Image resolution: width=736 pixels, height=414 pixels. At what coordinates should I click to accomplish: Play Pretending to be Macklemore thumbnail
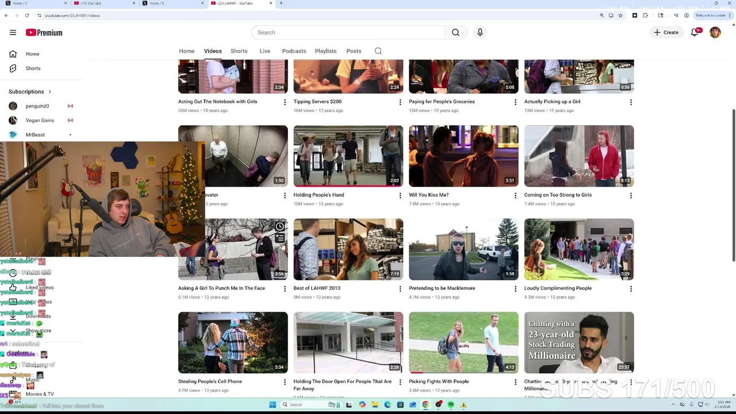pyautogui.click(x=463, y=250)
